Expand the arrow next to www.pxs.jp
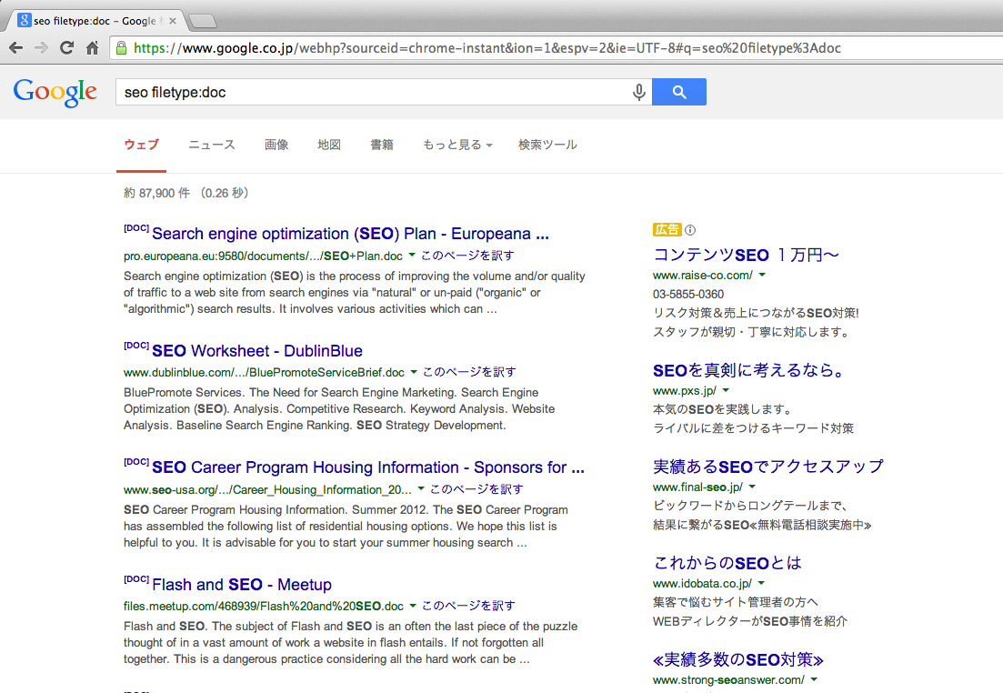This screenshot has width=1003, height=693. [x=726, y=390]
